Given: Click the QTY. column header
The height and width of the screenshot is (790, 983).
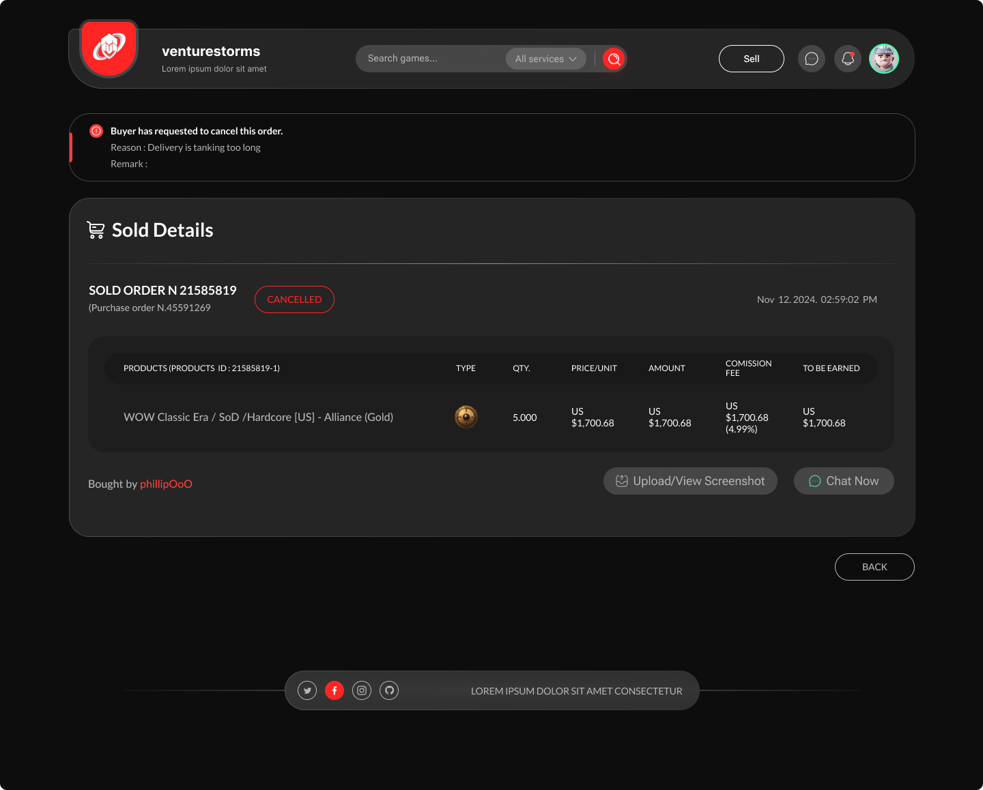Looking at the screenshot, I should pyautogui.click(x=522, y=368).
